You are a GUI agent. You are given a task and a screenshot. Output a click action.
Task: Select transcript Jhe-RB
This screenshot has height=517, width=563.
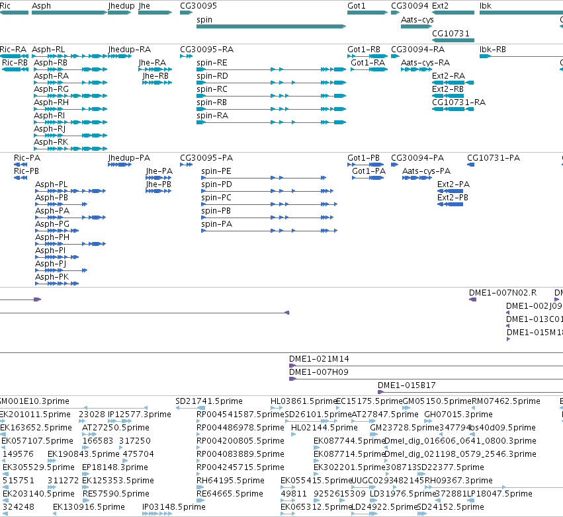[x=157, y=83]
